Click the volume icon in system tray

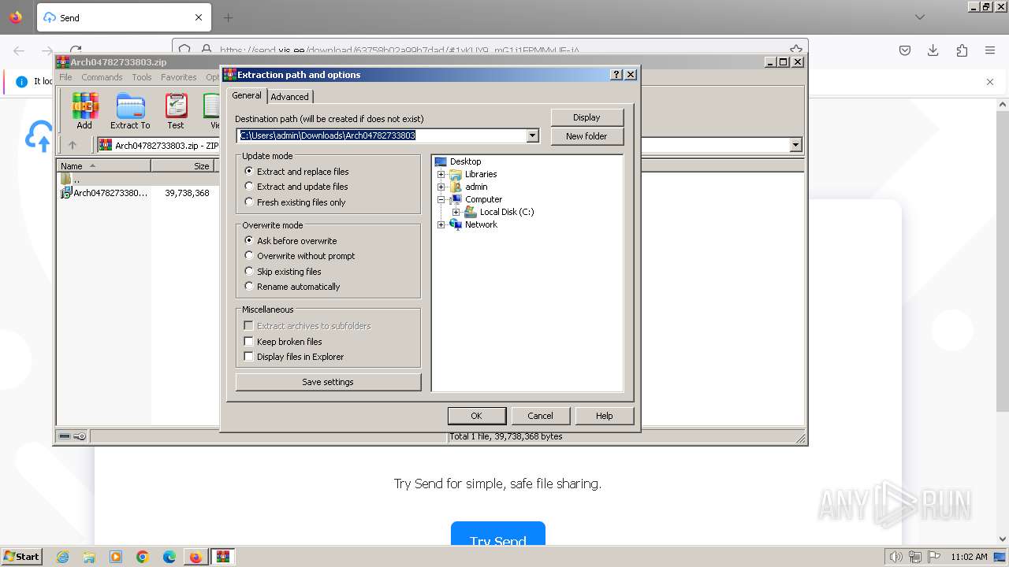896,557
